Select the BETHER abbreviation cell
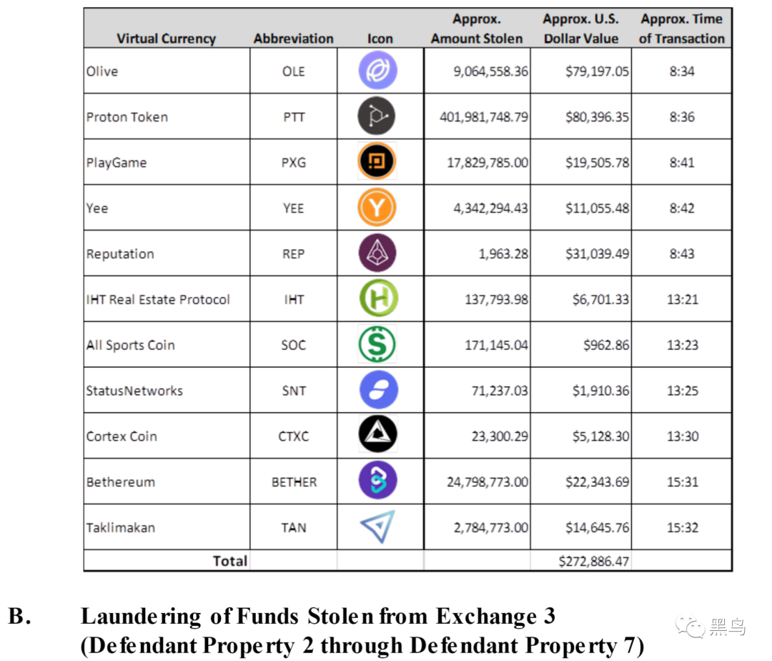Image resolution: width=772 pixels, height=661 pixels. coord(294,481)
